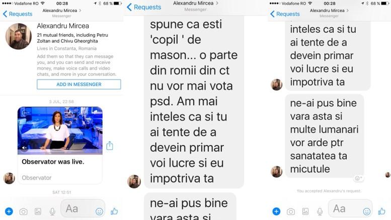Tap microphone icon in left screenshot toolbar
The height and width of the screenshot is (220, 391).
(x=52, y=211)
